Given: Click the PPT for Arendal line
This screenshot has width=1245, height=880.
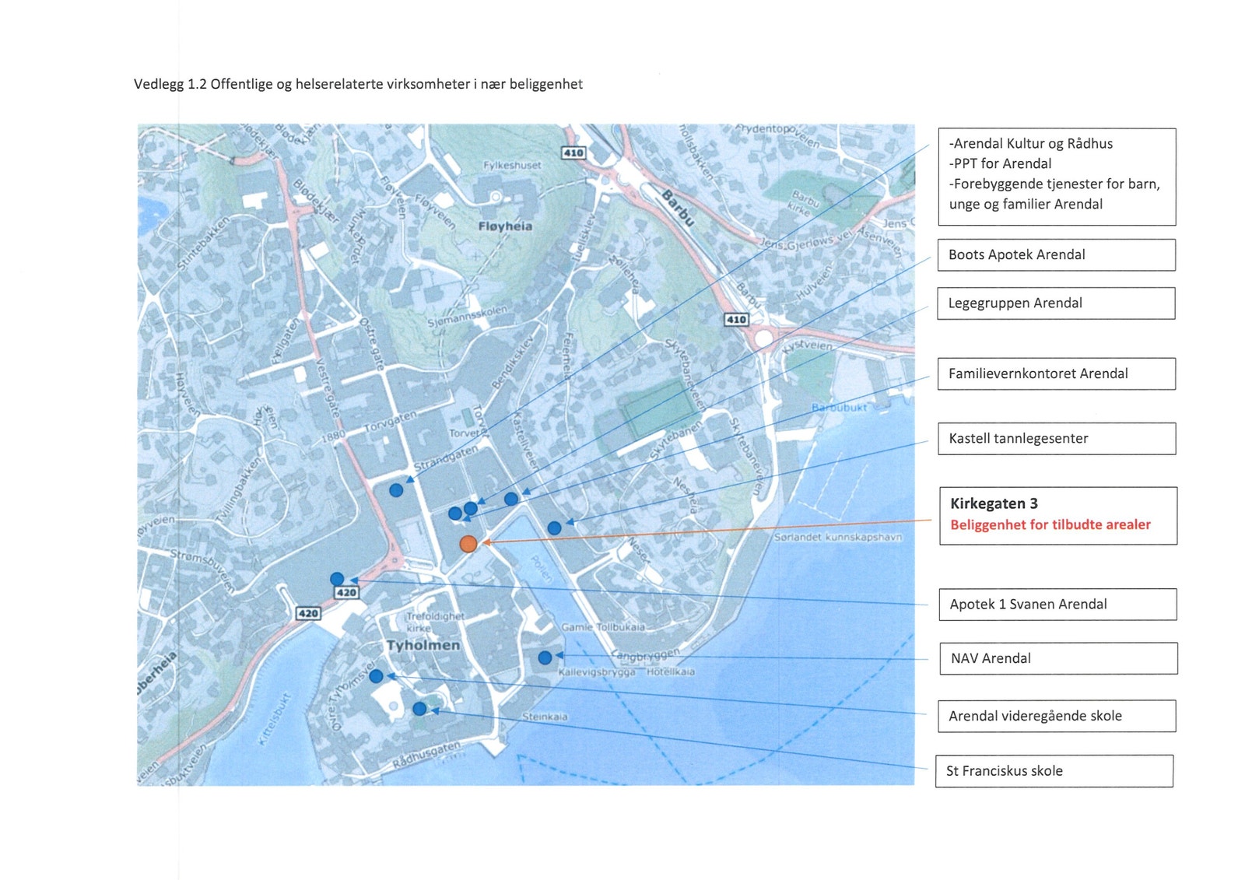Looking at the screenshot, I should 1000,163.
